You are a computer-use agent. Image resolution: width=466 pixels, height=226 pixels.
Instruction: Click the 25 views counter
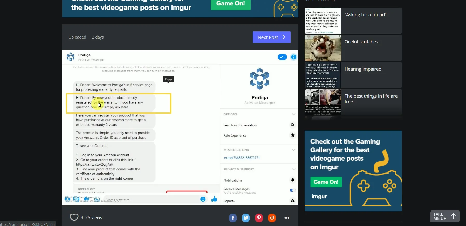tap(94, 218)
